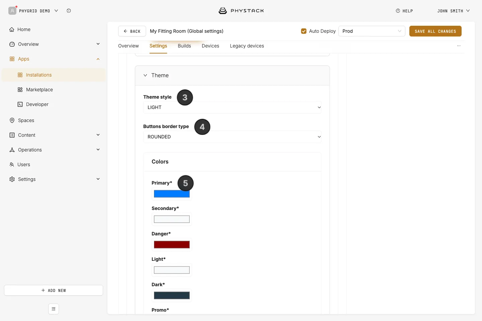Click the Users people icon
Screen dimensions: 482x321
12,165
